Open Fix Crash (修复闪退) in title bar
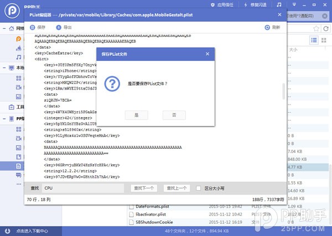Image resolution: width=332 pixels, height=236 pixels. [x=255, y=4]
